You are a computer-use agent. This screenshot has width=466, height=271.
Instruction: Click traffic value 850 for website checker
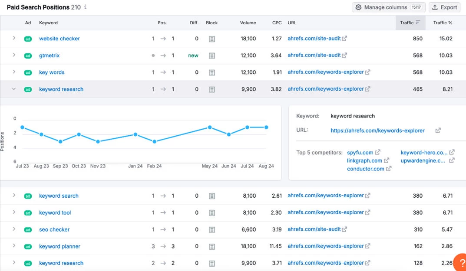417,39
